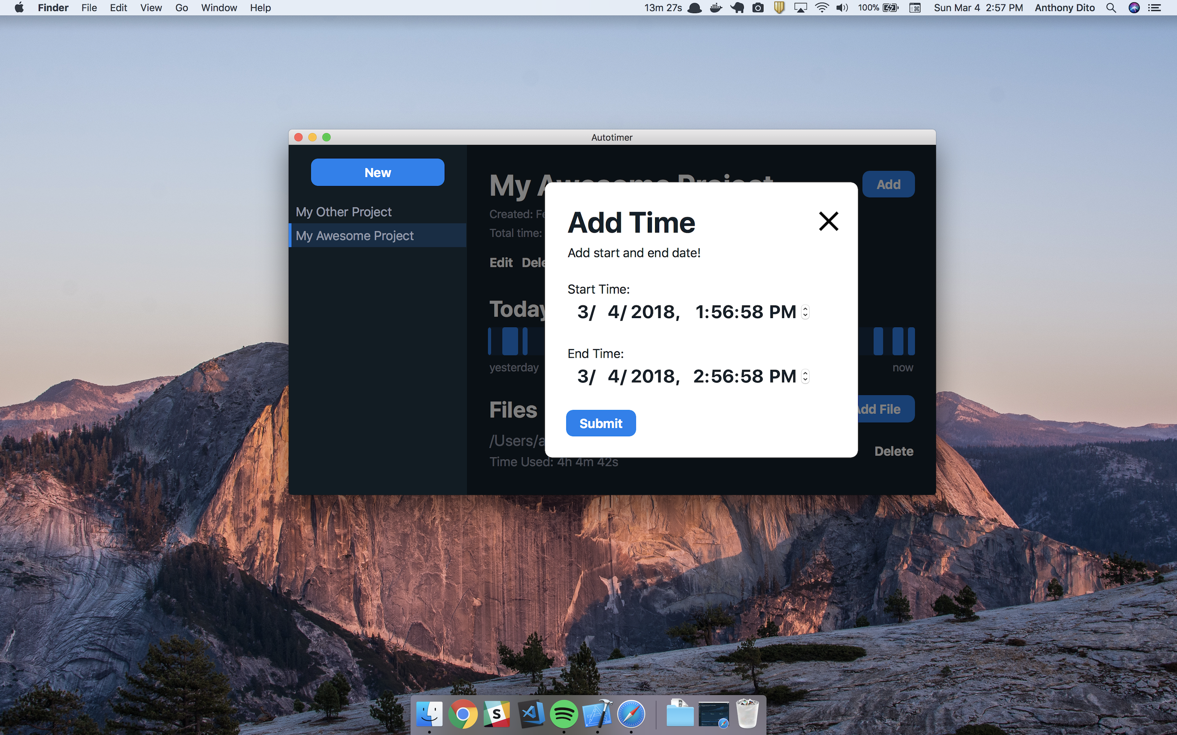The width and height of the screenshot is (1177, 735).
Task: Open AirPlay display menu
Action: pos(800,8)
